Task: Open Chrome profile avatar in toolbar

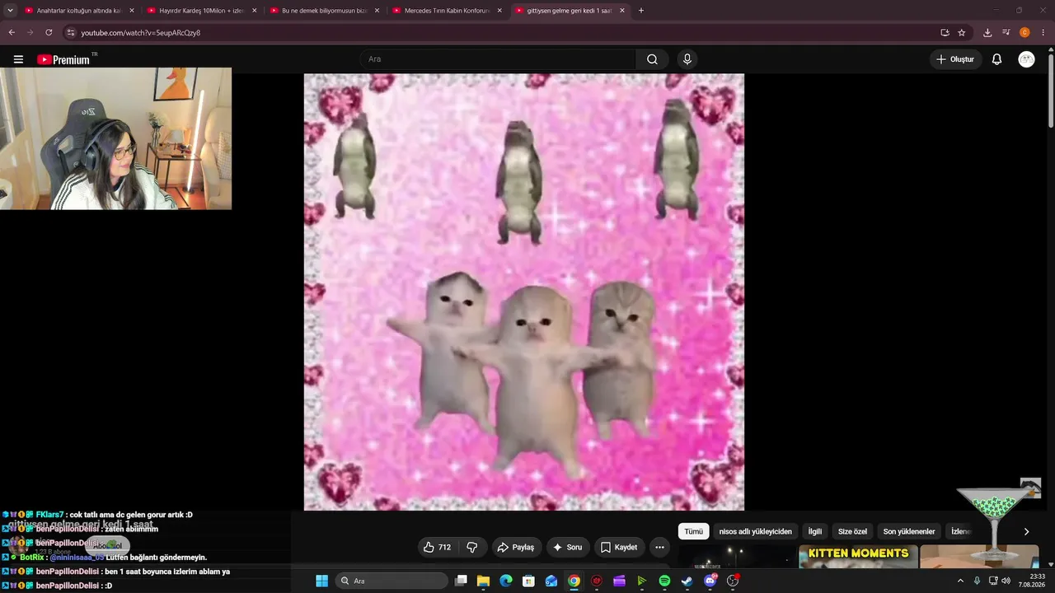Action: tap(1025, 33)
